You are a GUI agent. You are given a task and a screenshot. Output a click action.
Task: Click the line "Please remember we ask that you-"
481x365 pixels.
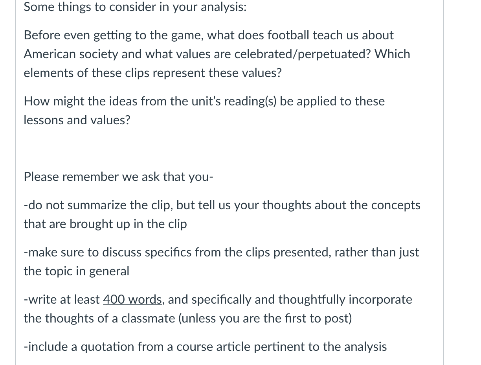coord(119,177)
